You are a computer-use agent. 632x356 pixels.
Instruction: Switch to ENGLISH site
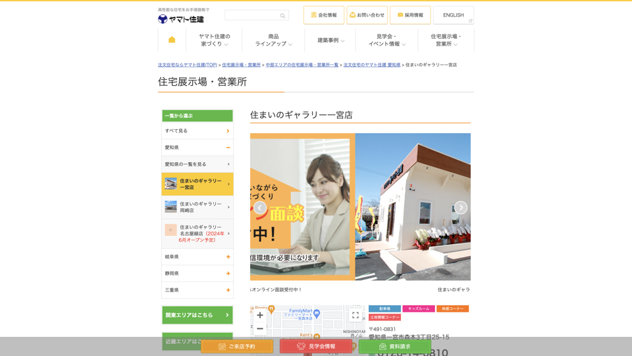pos(454,15)
